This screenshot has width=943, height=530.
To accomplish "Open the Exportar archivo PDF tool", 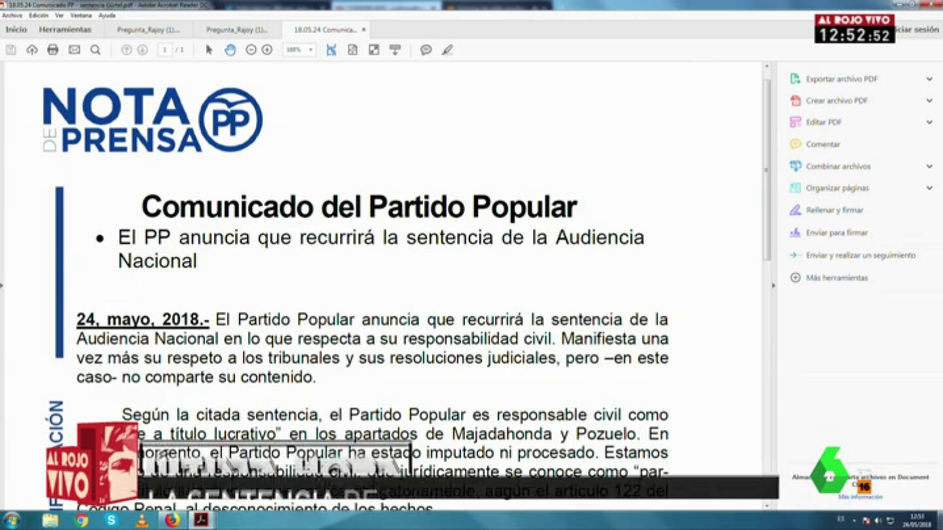I will click(x=841, y=79).
